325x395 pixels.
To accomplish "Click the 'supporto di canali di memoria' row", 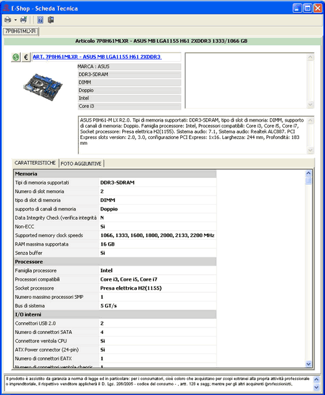I will point(115,209).
